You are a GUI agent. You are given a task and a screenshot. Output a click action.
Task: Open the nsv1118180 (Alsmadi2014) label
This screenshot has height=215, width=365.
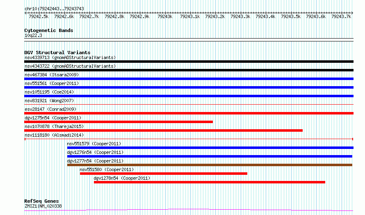[x=54, y=135]
